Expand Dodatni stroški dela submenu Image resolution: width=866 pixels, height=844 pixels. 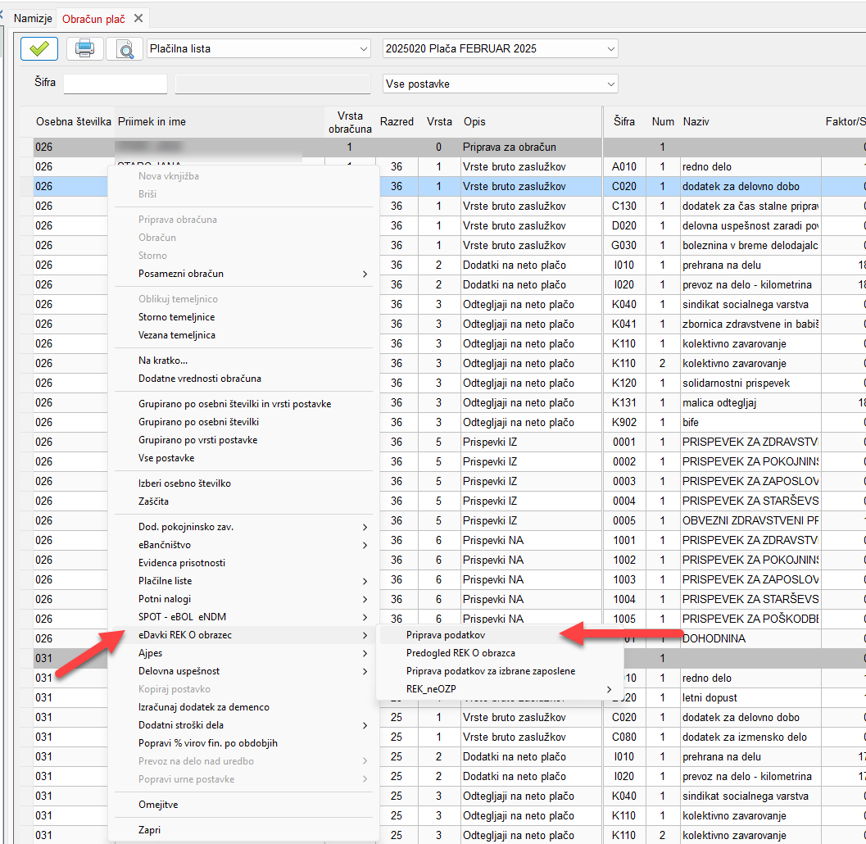pyautogui.click(x=243, y=725)
